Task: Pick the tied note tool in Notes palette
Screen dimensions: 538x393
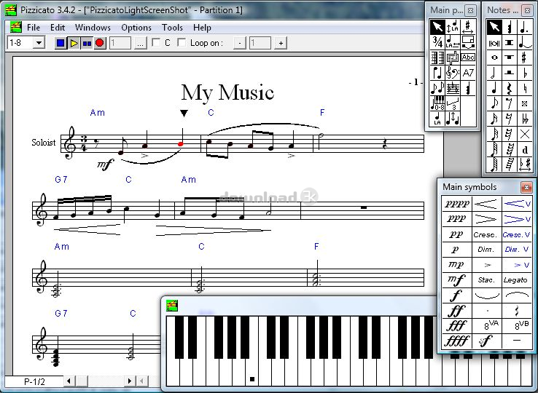Action: pyautogui.click(x=524, y=42)
